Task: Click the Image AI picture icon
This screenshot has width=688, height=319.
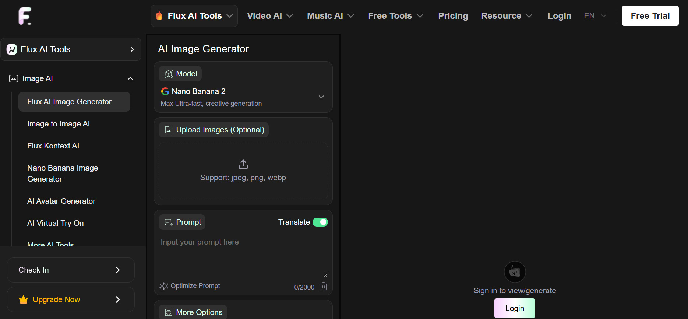Action: point(14,78)
